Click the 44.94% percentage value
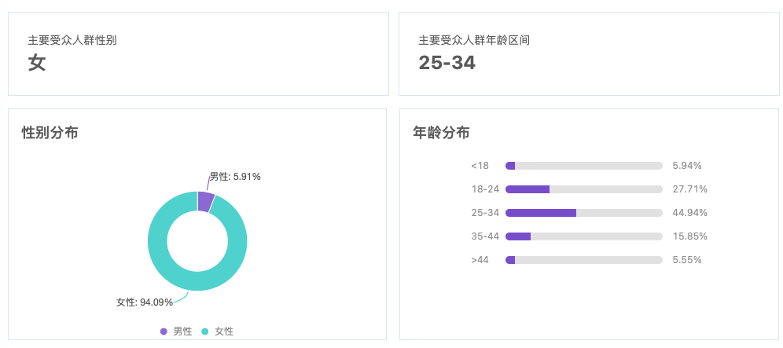Viewport: 783px width, 348px height. pos(690,213)
